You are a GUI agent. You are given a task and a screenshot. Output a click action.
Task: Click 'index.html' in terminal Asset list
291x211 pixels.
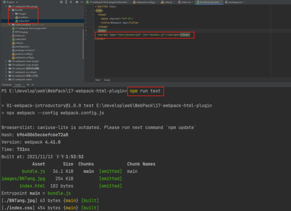[x=32, y=186]
